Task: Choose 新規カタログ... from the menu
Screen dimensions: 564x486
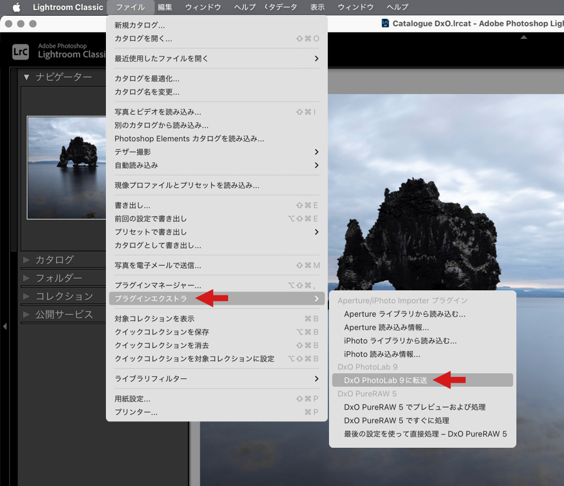Action: (x=217, y=25)
